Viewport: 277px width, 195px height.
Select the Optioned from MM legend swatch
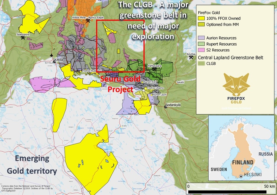pos(201,24)
